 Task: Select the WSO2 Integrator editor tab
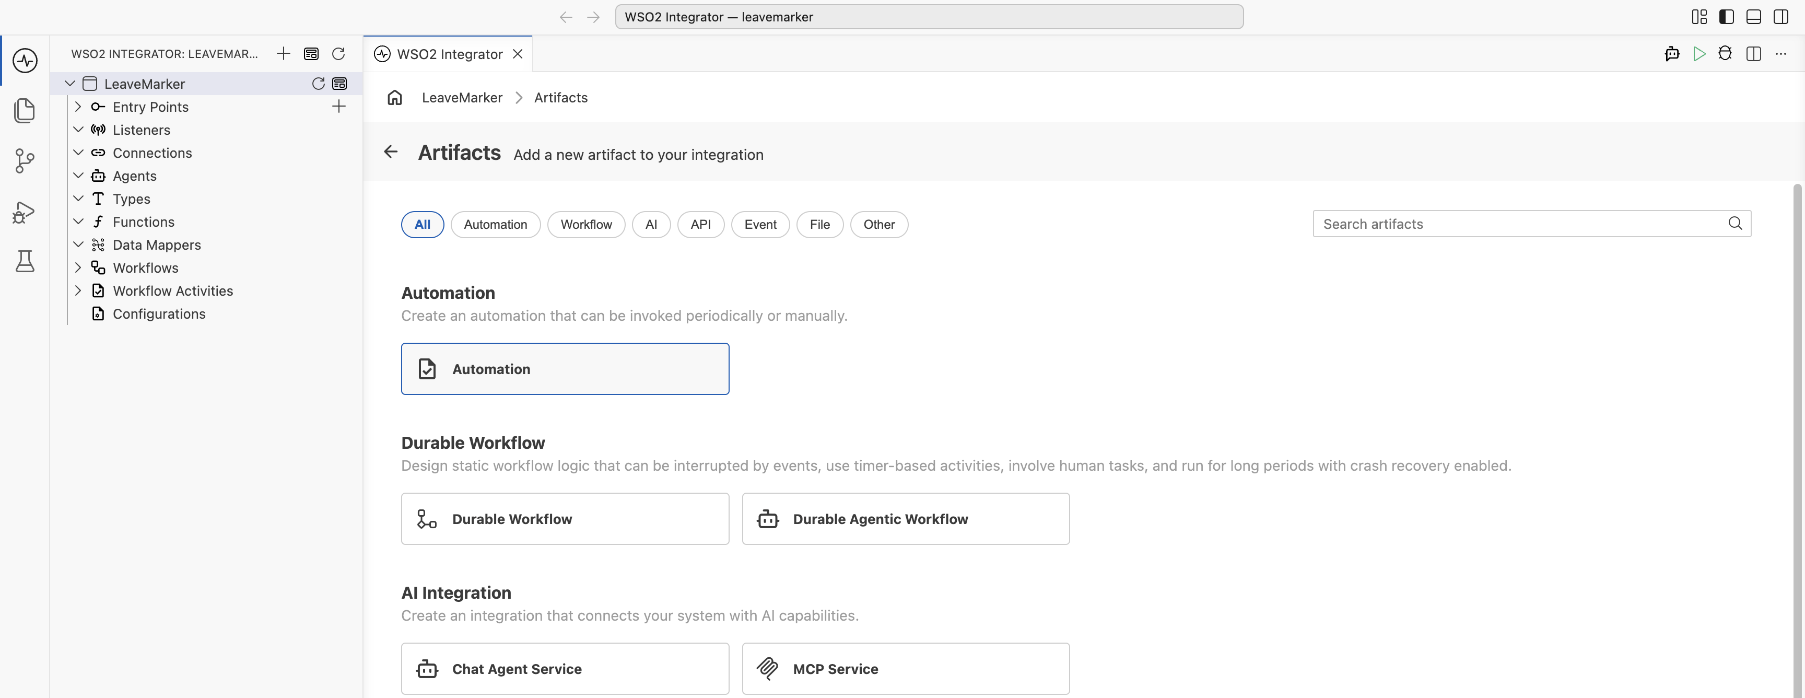[449, 54]
